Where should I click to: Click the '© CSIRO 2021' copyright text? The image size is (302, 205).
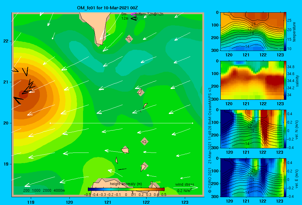(210, 180)
